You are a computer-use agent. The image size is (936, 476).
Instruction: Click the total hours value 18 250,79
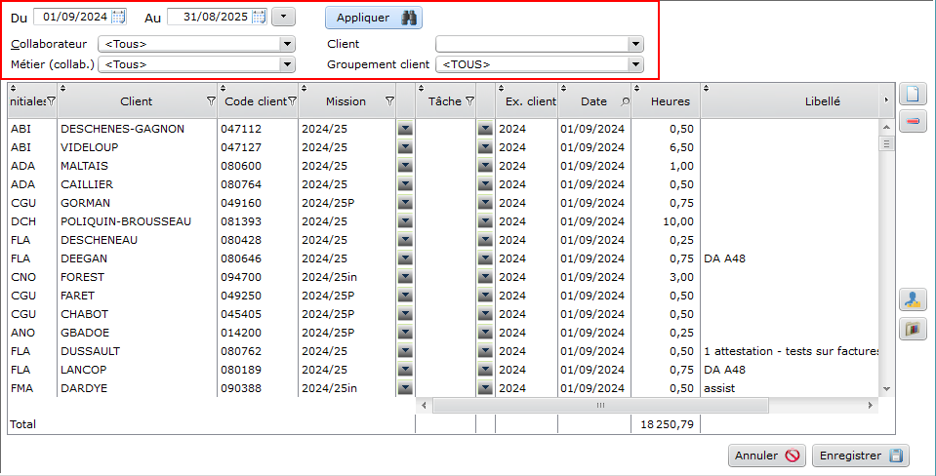pyautogui.click(x=667, y=424)
